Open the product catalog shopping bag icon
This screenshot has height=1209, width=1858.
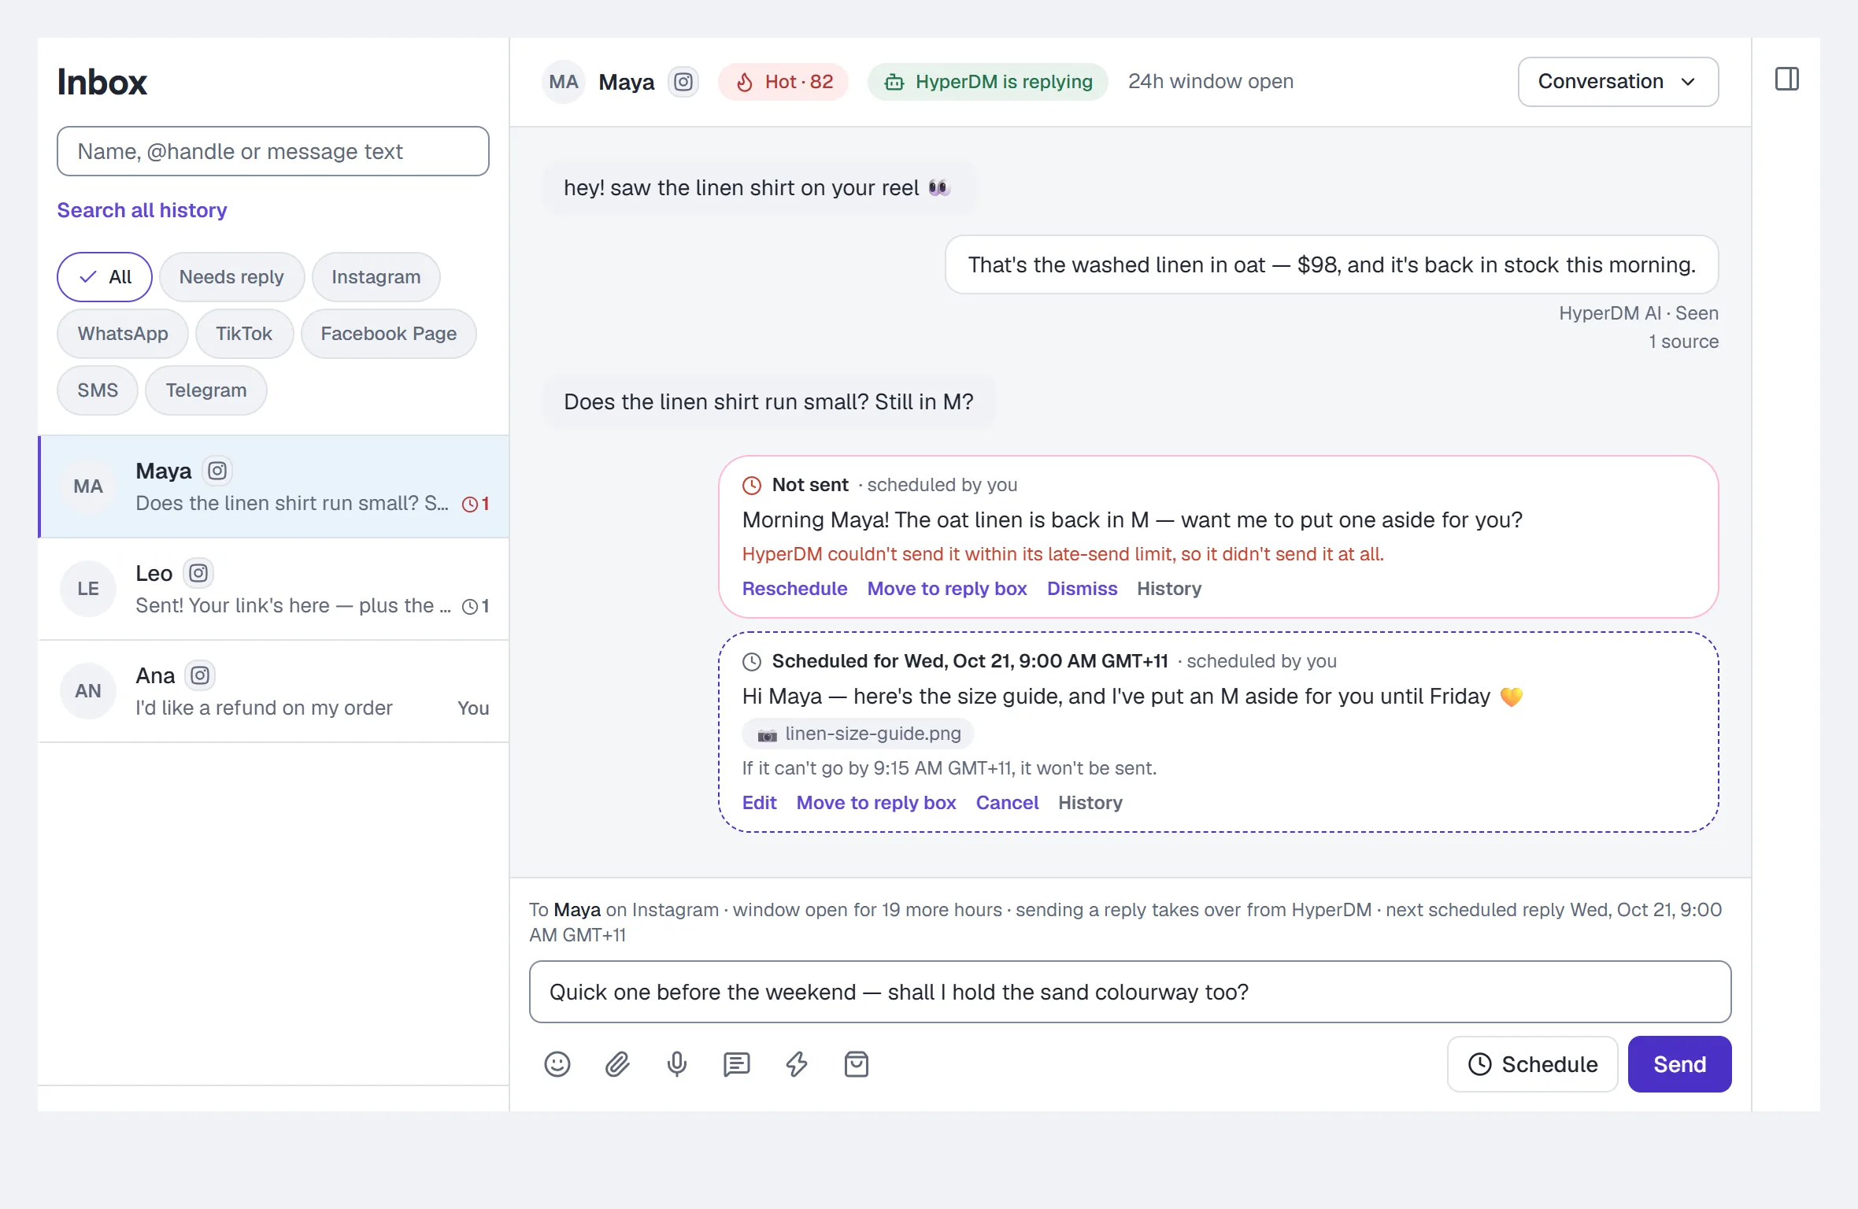coord(857,1064)
